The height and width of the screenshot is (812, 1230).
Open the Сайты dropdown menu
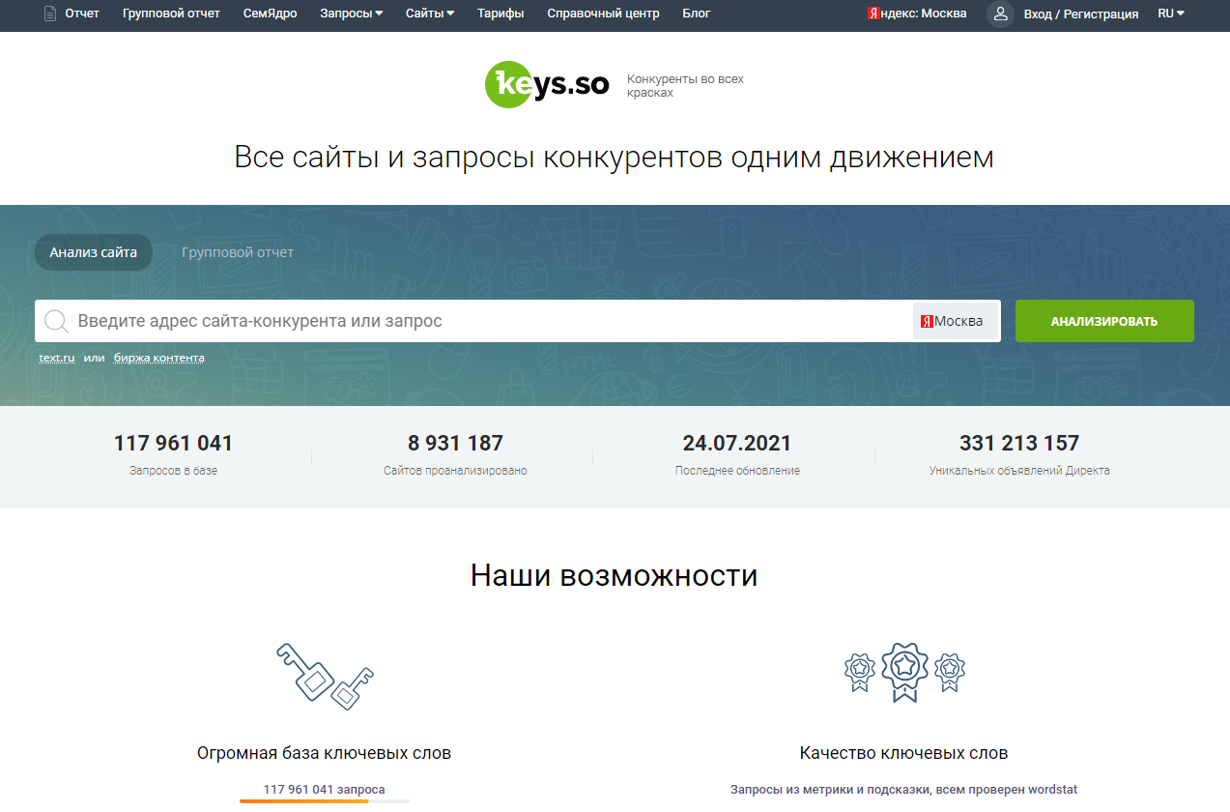click(429, 14)
